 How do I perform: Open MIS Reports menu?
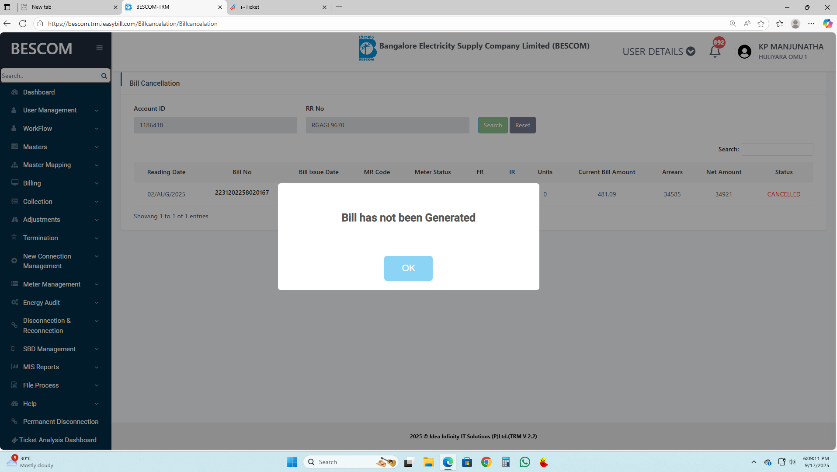tap(56, 367)
